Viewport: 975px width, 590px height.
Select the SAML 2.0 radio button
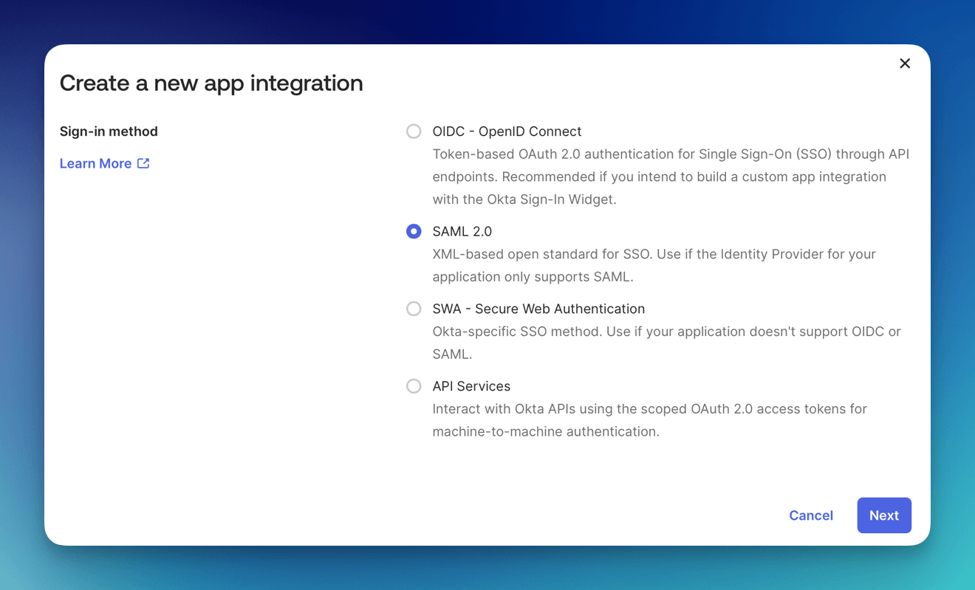point(414,231)
